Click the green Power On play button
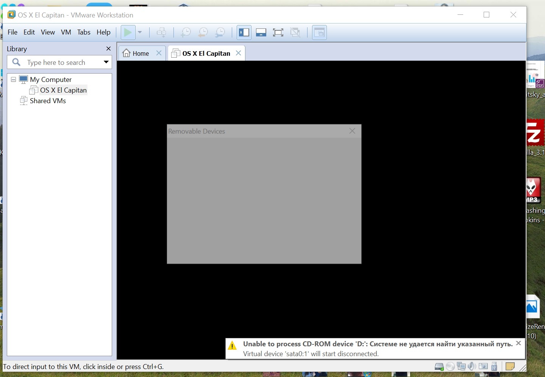545x377 pixels. 128,32
